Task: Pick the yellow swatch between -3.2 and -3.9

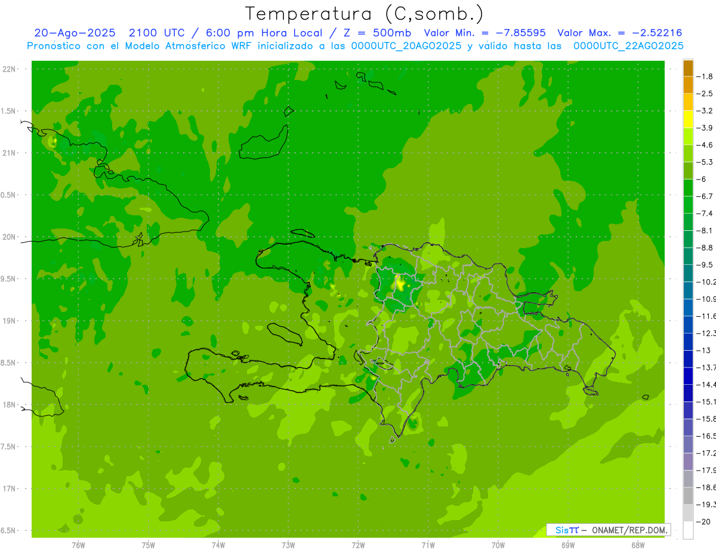Action: 689,119
